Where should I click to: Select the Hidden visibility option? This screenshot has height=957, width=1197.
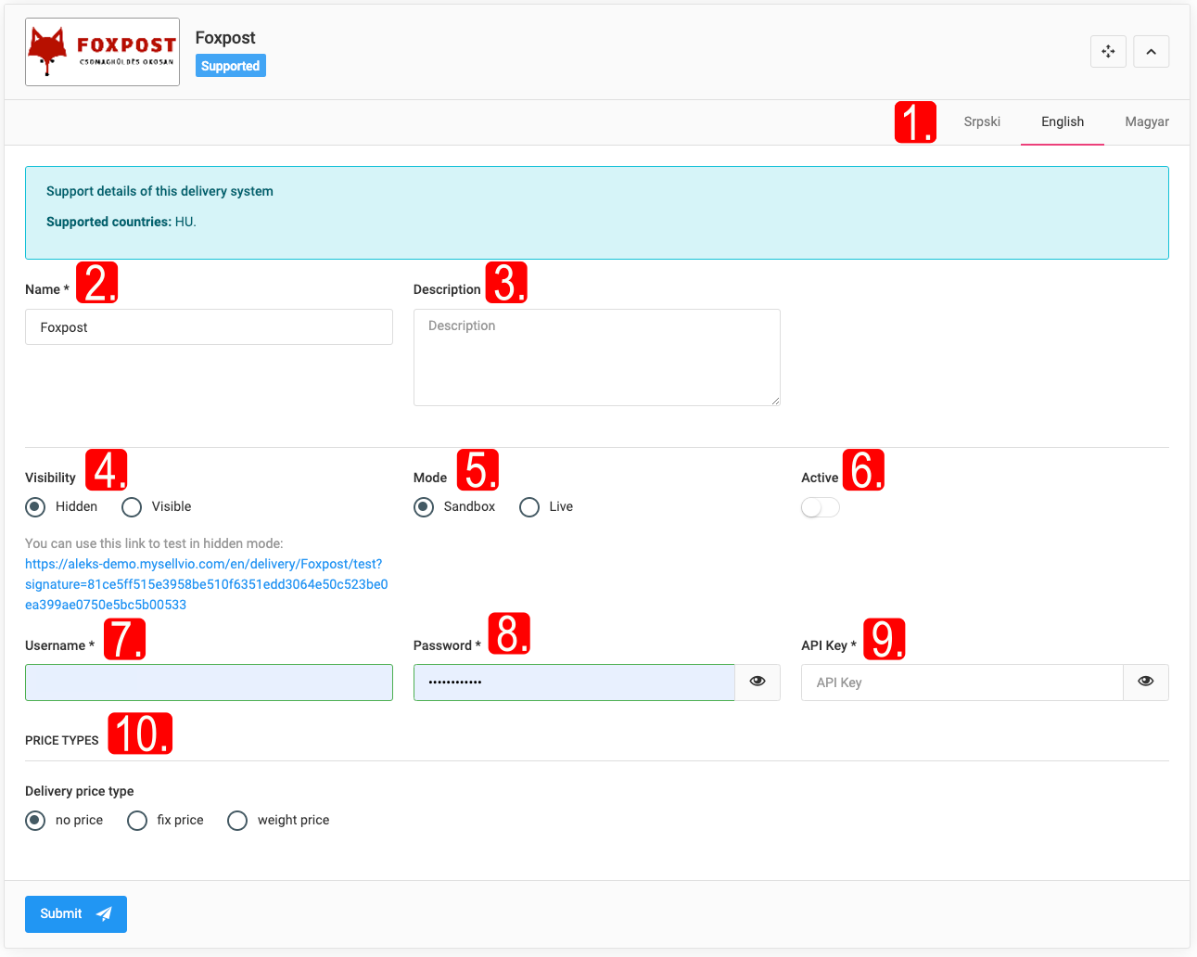pyautogui.click(x=36, y=507)
